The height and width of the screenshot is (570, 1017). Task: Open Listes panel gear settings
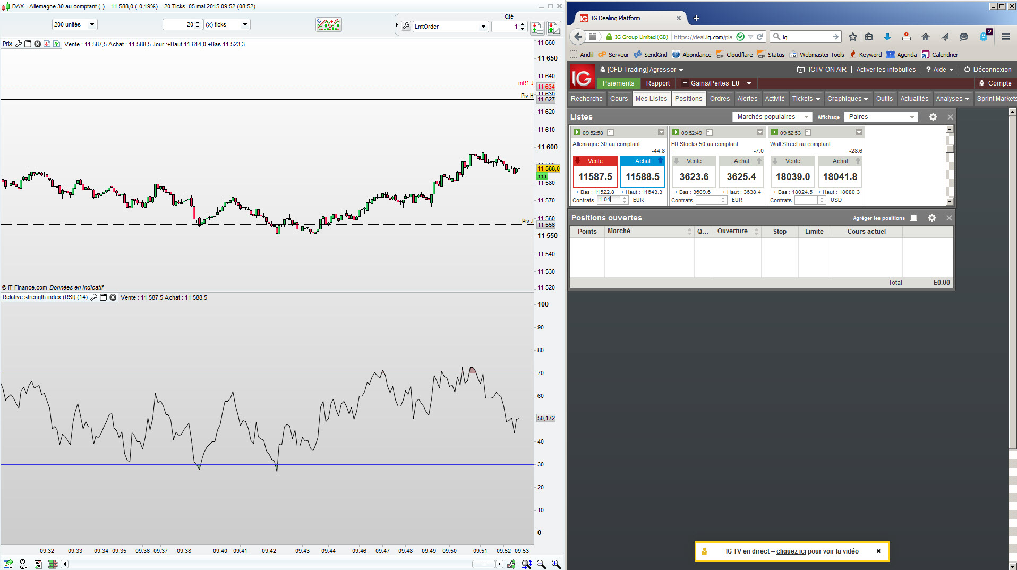[x=933, y=117]
